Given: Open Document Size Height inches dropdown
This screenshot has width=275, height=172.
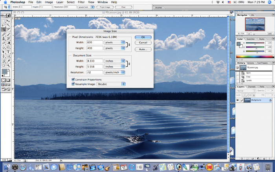Looking at the screenshot, I should click(x=114, y=67).
